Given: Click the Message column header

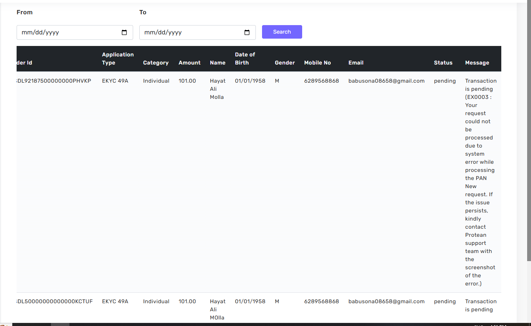Looking at the screenshot, I should click(477, 63).
